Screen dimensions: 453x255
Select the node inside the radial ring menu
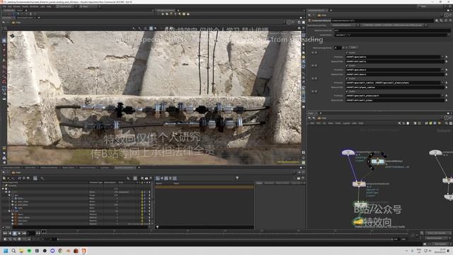click(377, 161)
